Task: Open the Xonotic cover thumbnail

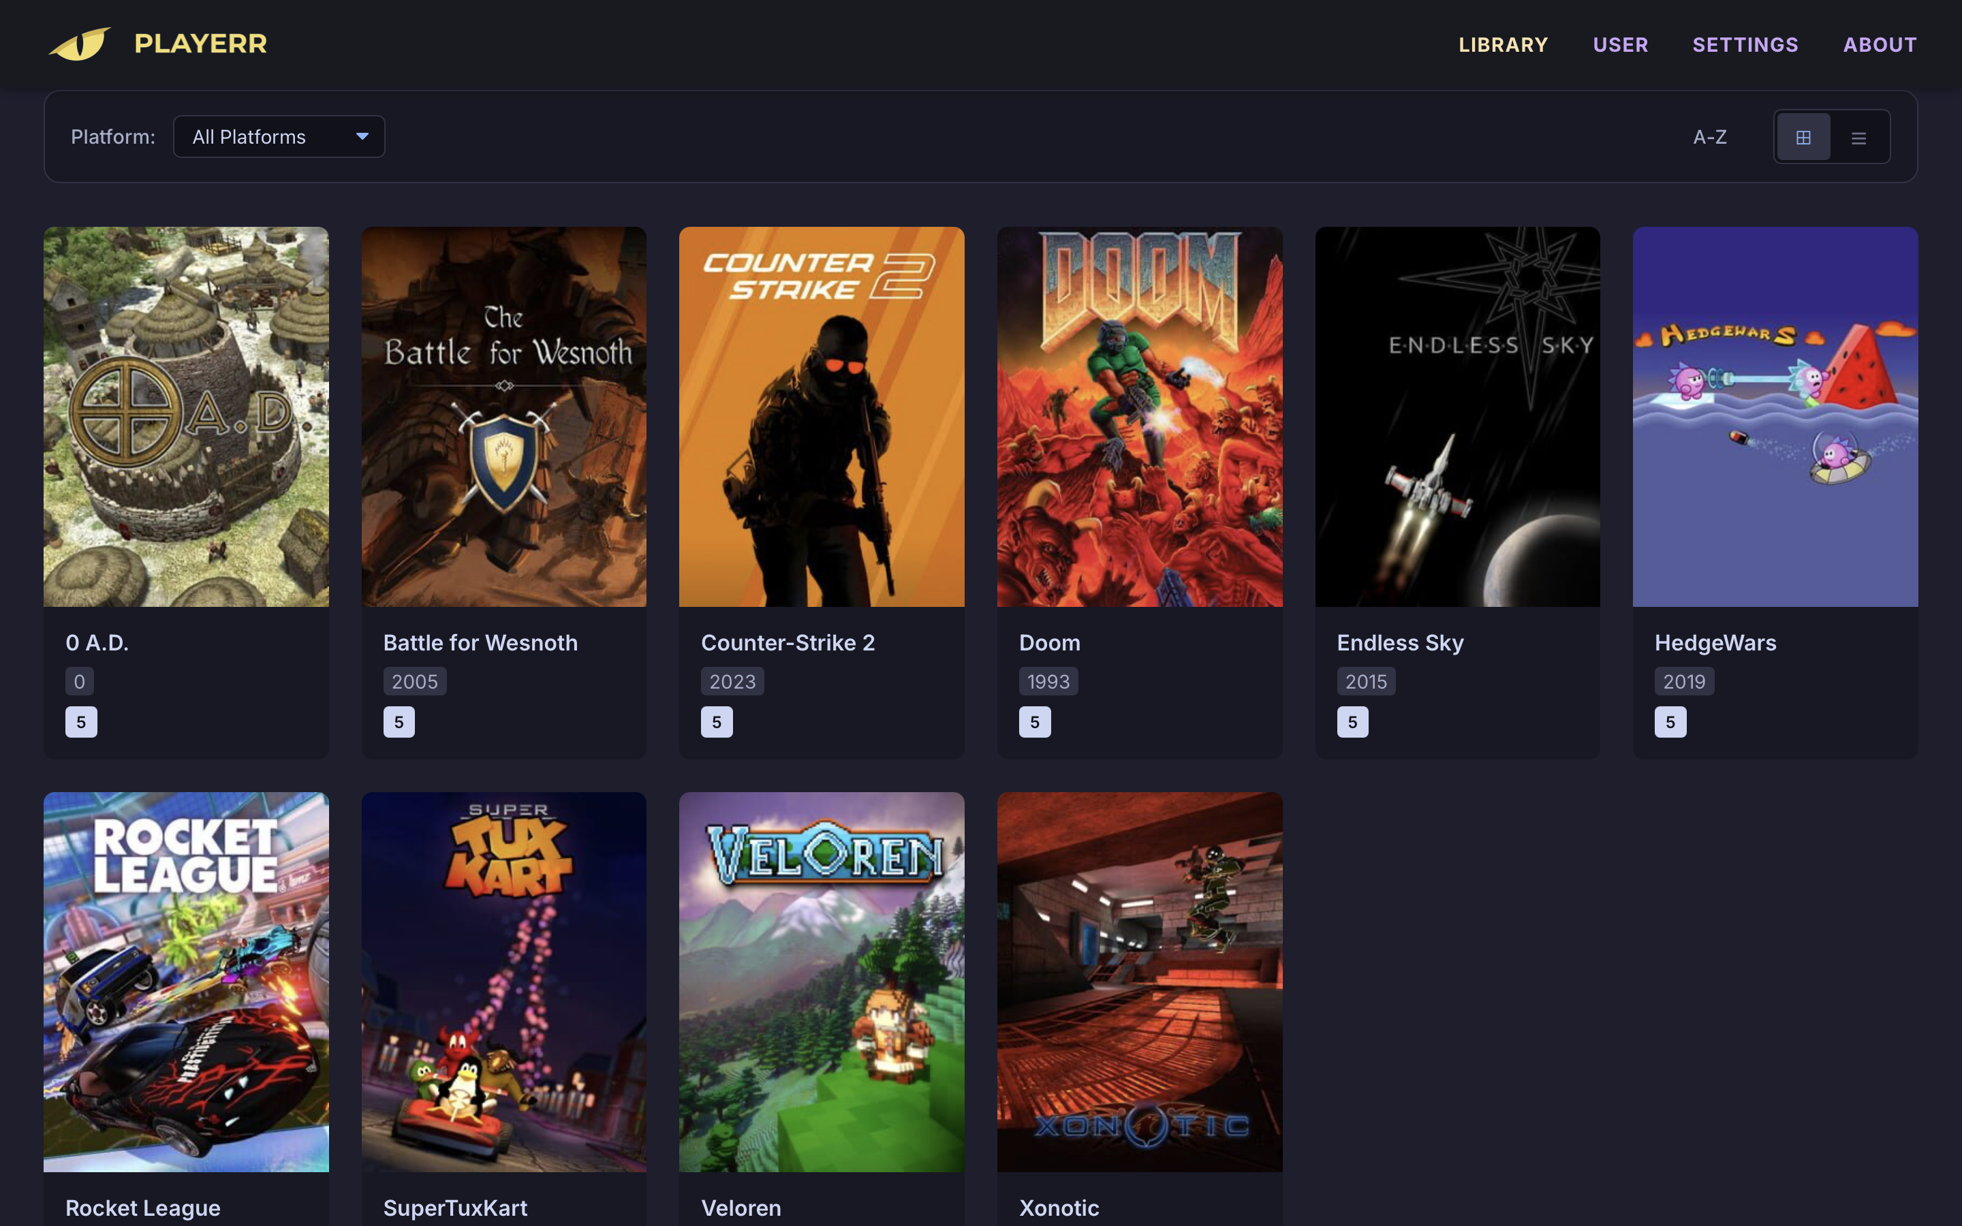Action: [1139, 981]
